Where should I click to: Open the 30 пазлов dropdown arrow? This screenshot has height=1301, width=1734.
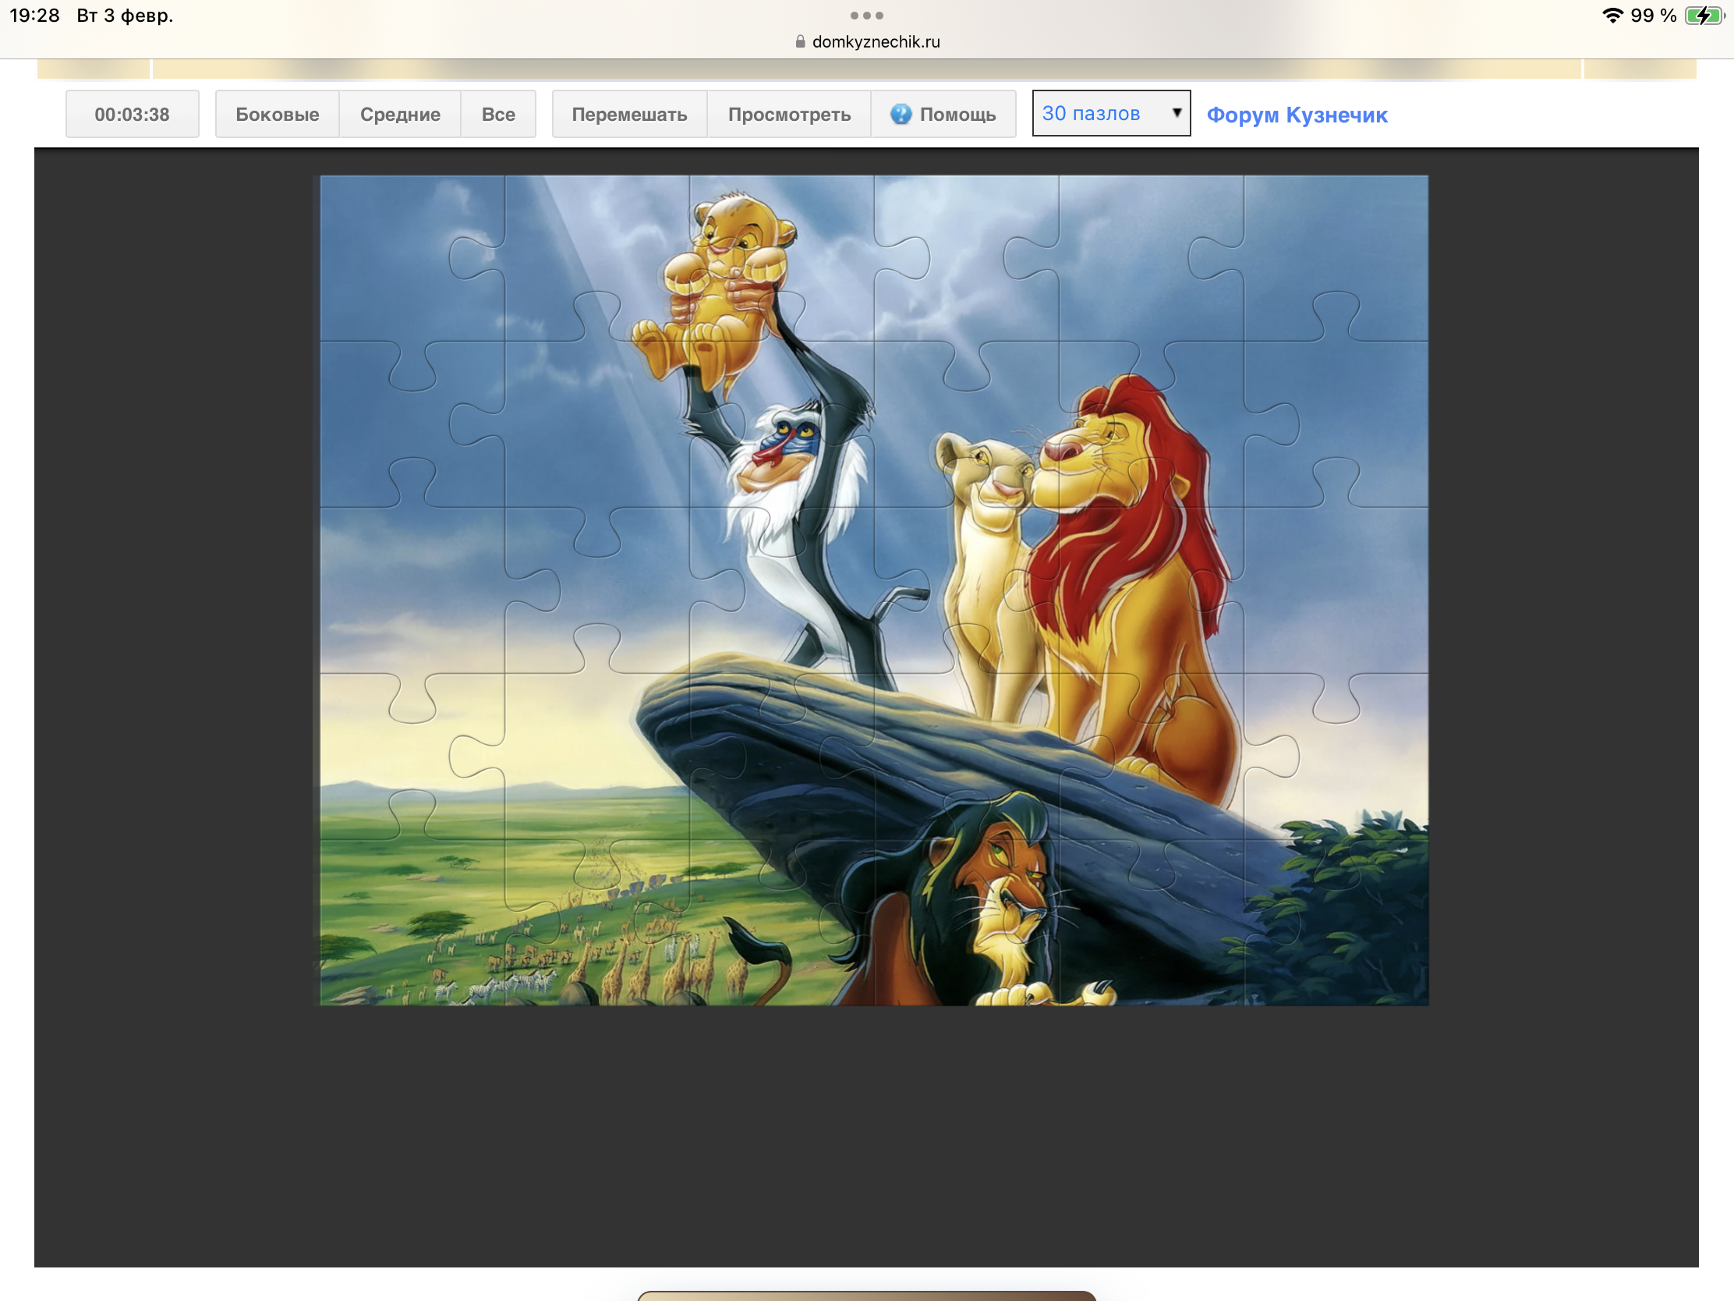1176,113
